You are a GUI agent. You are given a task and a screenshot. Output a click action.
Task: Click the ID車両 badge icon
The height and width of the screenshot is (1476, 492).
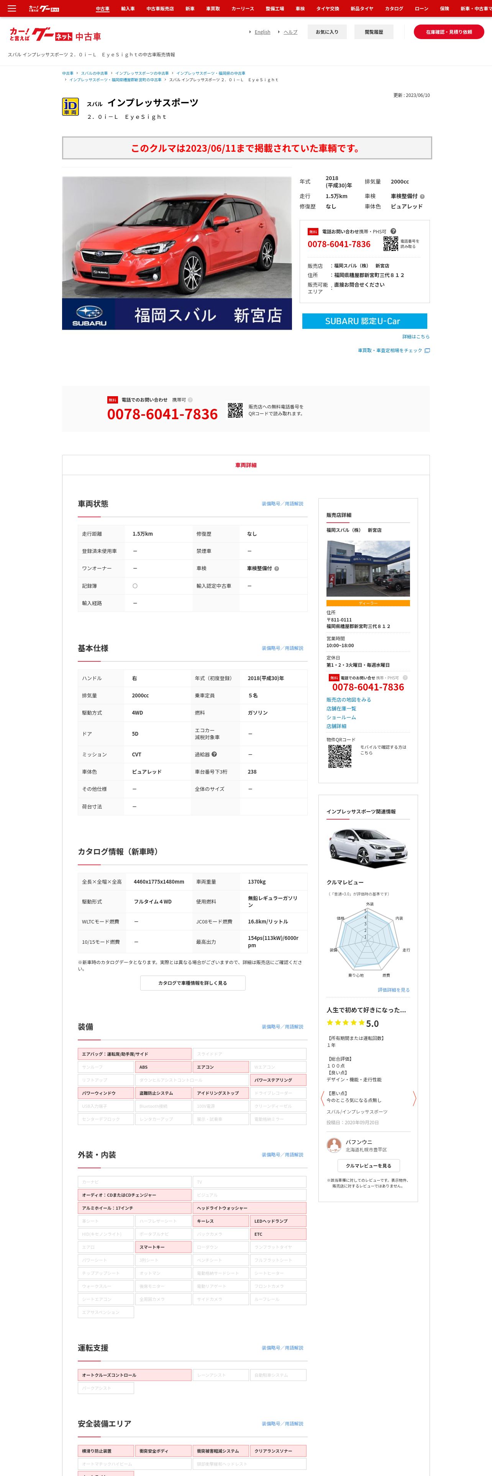pos(70,107)
